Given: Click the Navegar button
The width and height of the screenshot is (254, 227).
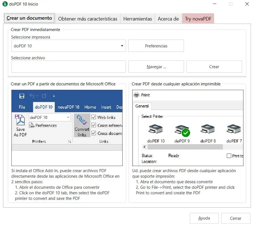Looking at the screenshot, I should [x=156, y=67].
